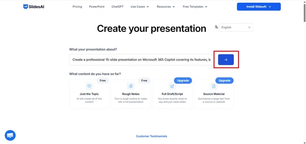Screen dimensions: 306x144
Task: Click the translate language icon
Action: 216,27
